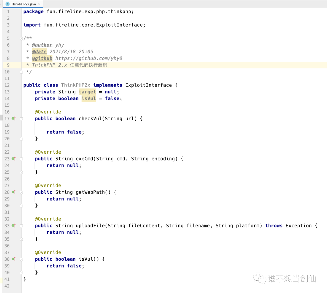Viewport: 327px width, 293px height.
Task: Fold checkVul using end marker at line 20
Action: pyautogui.click(x=21, y=139)
